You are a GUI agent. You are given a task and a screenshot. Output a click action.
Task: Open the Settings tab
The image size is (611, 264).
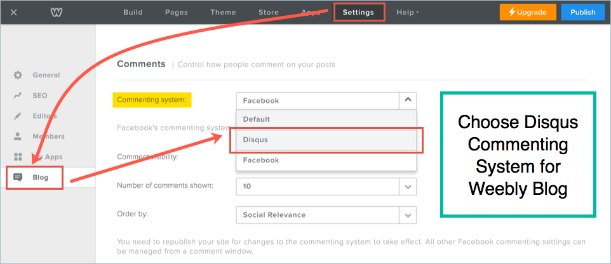click(x=358, y=12)
